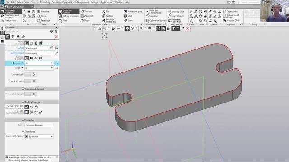Click the open folder icon
289x162 pixels.
(29, 11)
